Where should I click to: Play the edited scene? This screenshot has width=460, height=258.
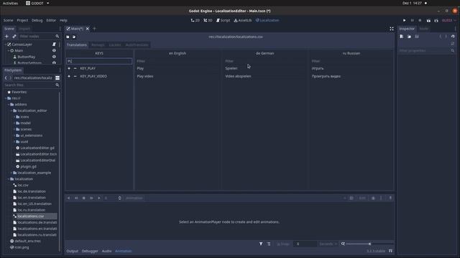click(428, 21)
